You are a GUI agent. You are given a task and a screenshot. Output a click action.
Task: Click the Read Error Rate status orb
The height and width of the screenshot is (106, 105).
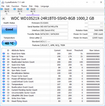[4, 54]
